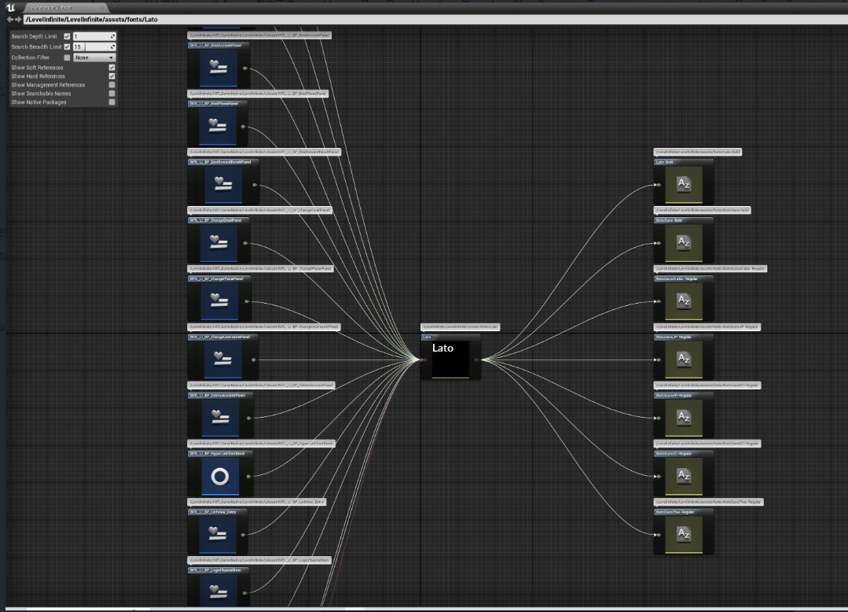Click the Search Breadth Limit value field
The image size is (848, 612).
93,47
